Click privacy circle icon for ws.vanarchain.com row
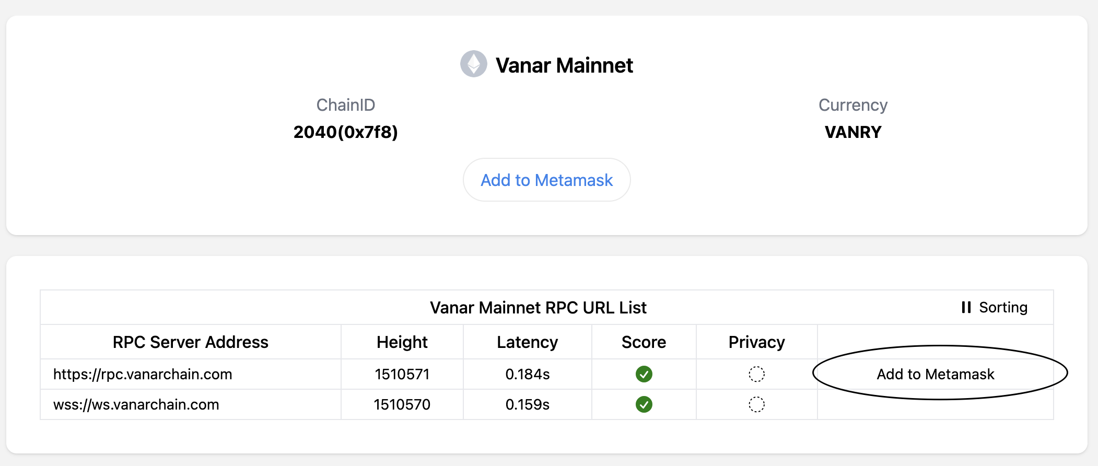This screenshot has height=466, width=1098. [756, 404]
